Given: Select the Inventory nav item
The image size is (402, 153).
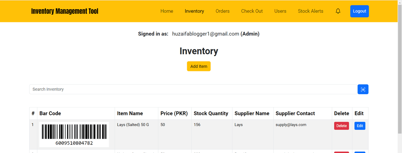Looking at the screenshot, I should 194,11.
